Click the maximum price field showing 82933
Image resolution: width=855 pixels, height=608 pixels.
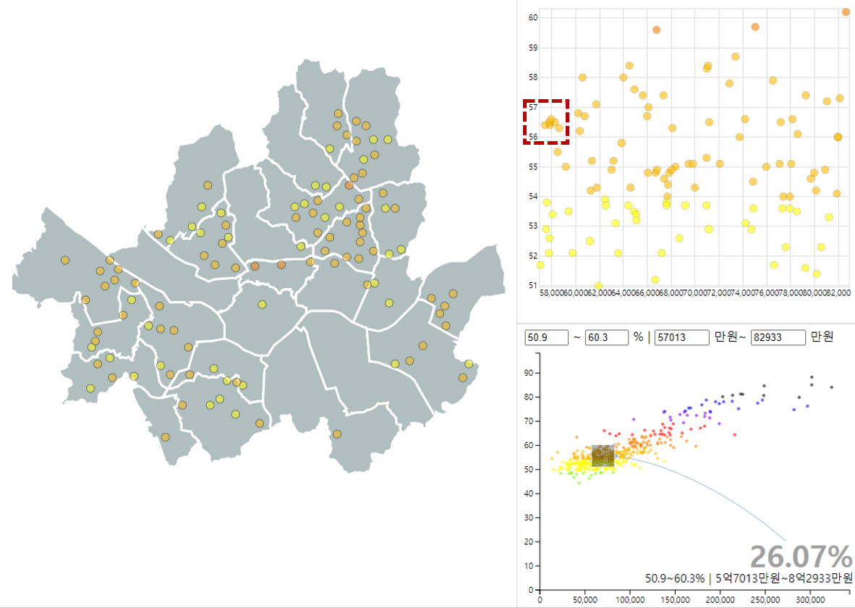(x=778, y=337)
